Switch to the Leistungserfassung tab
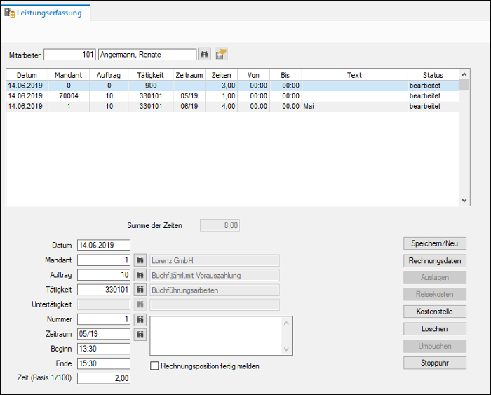491x395 pixels. pyautogui.click(x=46, y=13)
